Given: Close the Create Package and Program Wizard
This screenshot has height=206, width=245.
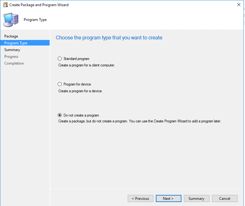Looking at the screenshot, I should pos(239,5).
